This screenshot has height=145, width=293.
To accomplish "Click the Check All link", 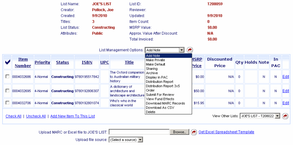I will [x=14, y=116].
